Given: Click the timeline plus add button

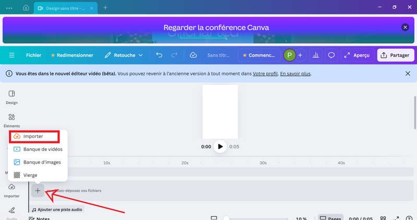Looking at the screenshot, I should (x=38, y=190).
